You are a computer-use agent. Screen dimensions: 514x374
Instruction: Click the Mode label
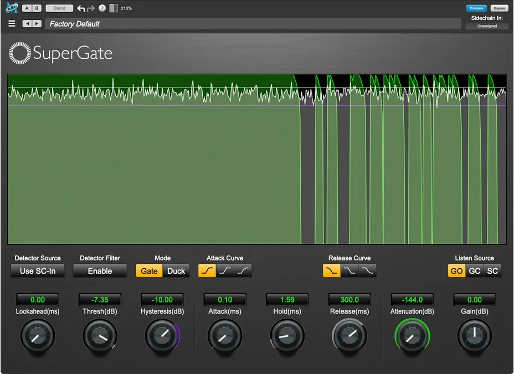pyautogui.click(x=163, y=258)
